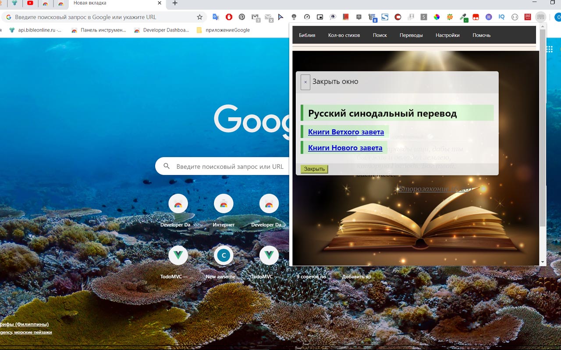Open a new tab with plus button

175,3
